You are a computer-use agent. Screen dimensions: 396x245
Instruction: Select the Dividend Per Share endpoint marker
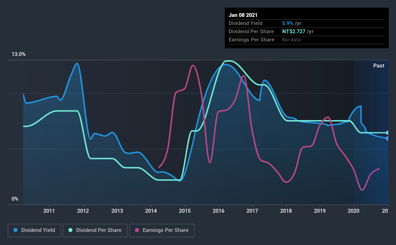pos(388,133)
